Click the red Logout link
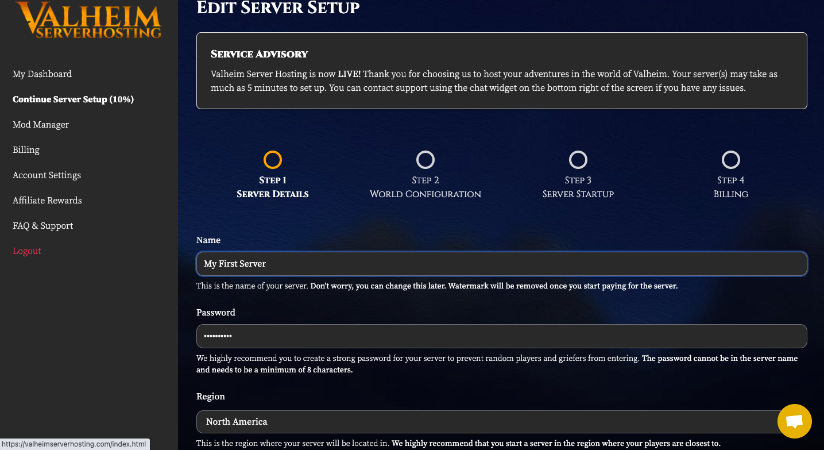824x450 pixels. (27, 251)
